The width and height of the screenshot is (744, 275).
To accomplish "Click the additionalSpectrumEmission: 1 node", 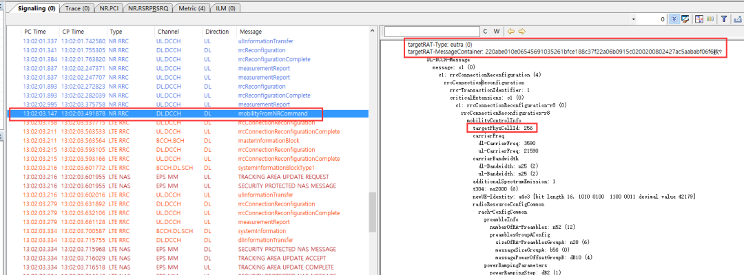I will (515, 181).
